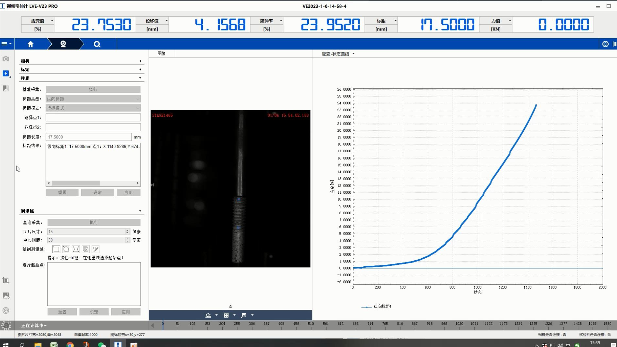This screenshot has height=347, width=617.
Task: Click the right arrow of 标距结果 scrollbar
Action: [138, 183]
